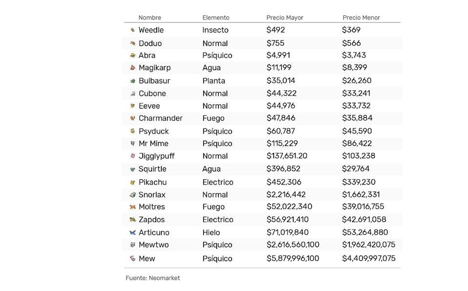Screen dimensions: 468x291
Task: Click the Charmander sprite icon
Action: point(133,118)
